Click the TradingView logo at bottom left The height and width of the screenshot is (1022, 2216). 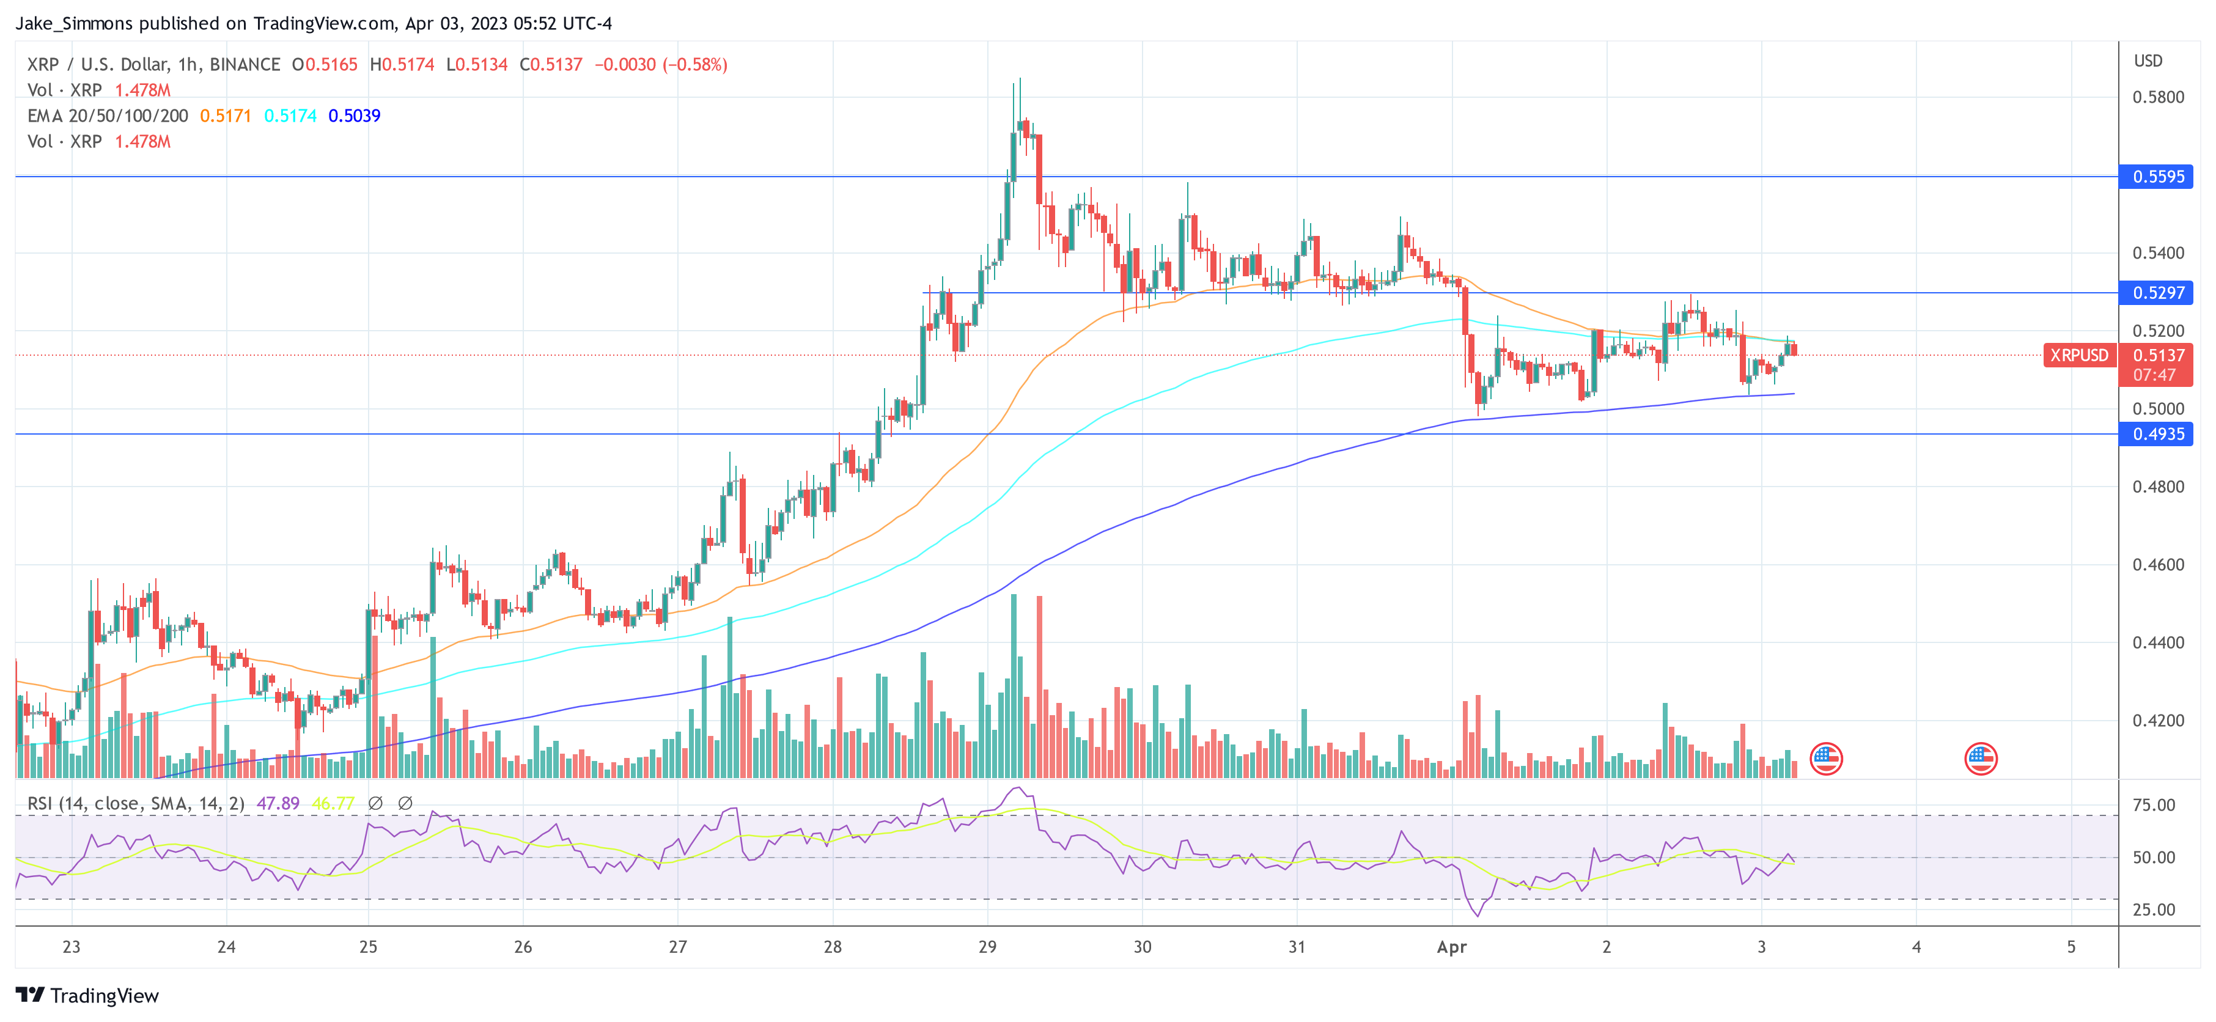tap(88, 995)
